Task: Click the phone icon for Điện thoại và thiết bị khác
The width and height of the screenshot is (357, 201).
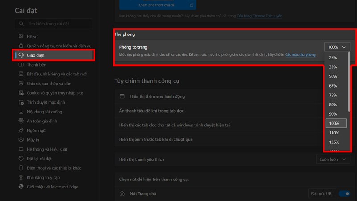Action: tap(21, 168)
